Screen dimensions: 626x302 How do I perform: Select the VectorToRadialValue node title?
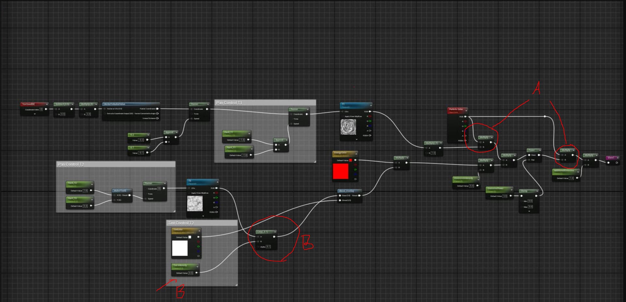[x=114, y=104]
